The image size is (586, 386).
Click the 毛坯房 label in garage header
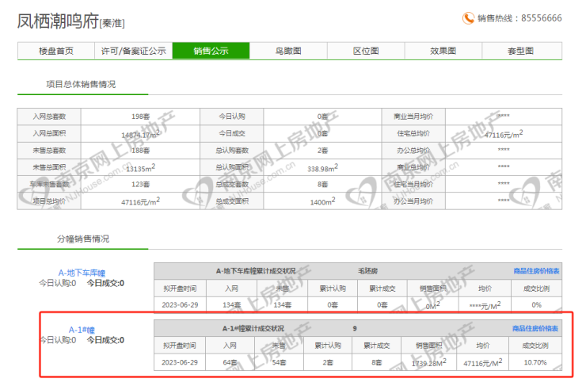(367, 271)
